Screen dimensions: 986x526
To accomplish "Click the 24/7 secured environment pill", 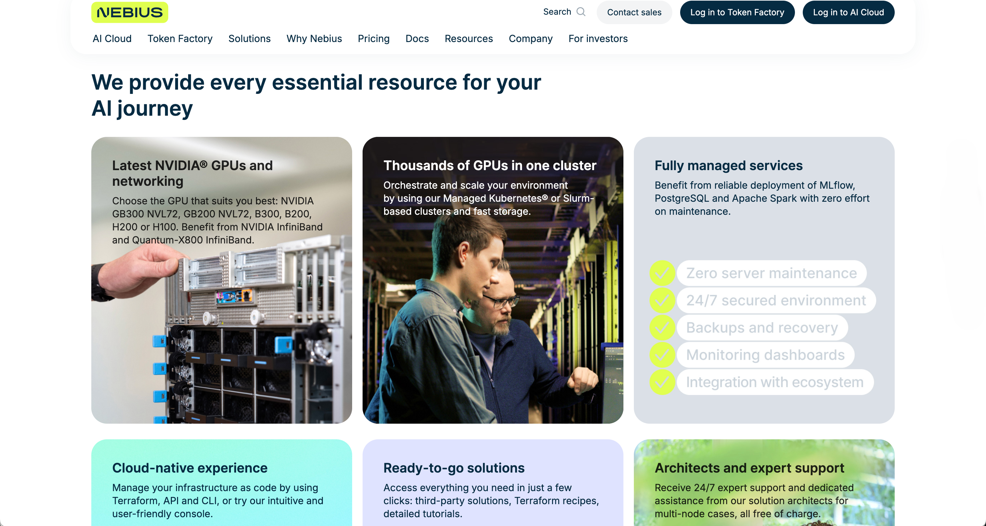I will [x=776, y=300].
